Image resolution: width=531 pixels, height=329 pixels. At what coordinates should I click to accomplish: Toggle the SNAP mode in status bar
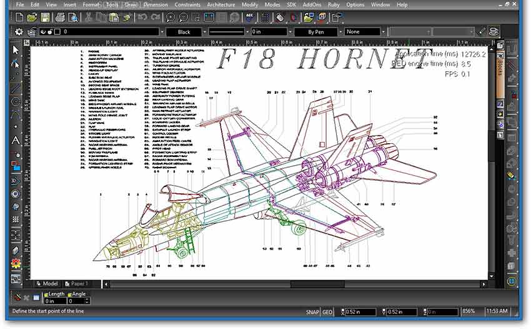312,312
